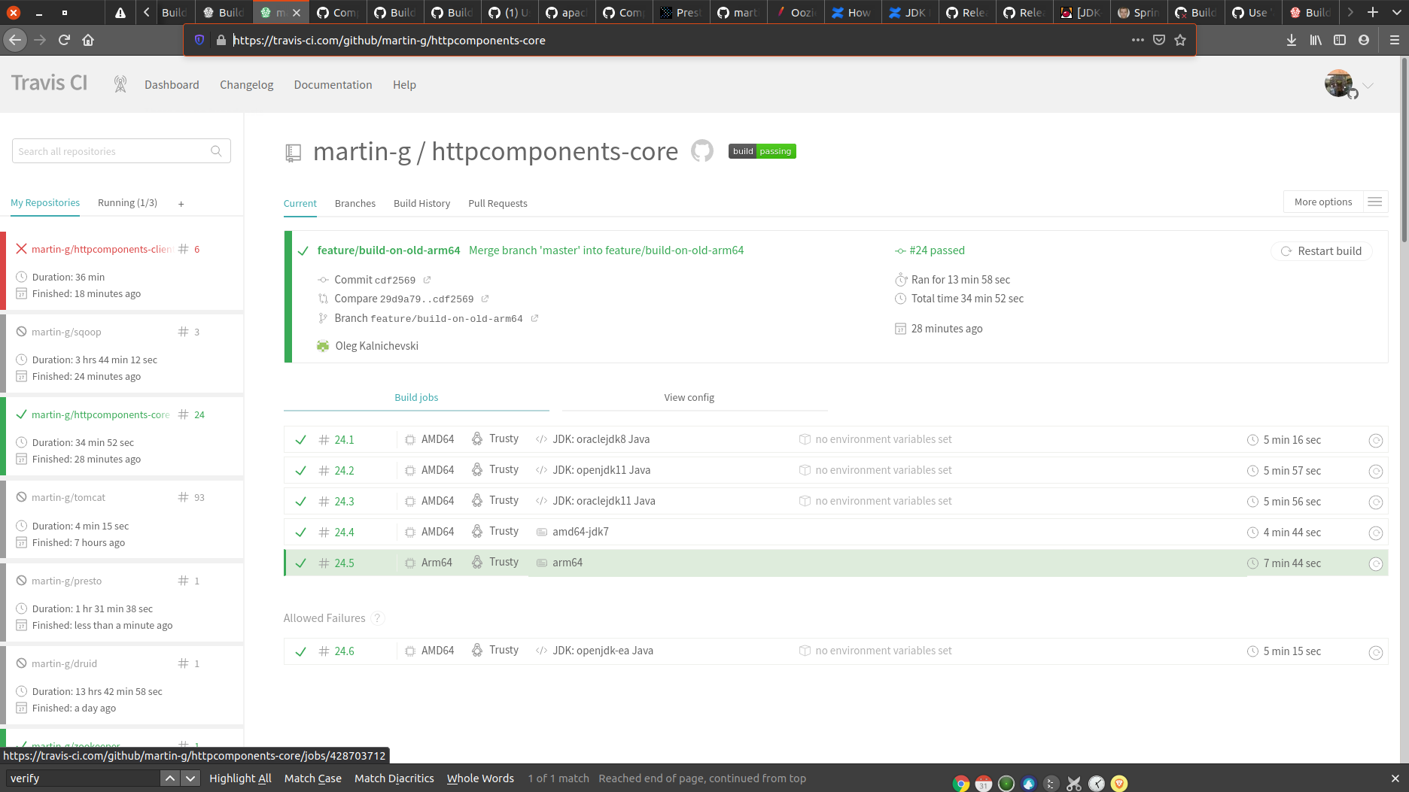Image resolution: width=1409 pixels, height=792 pixels.
Task: Switch to the Branches tab
Action: tap(355, 203)
